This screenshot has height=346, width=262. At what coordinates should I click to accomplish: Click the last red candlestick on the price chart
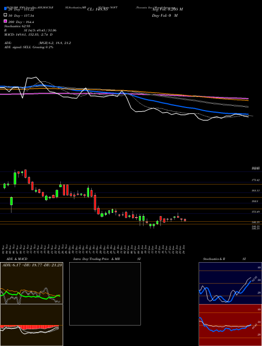185,220
